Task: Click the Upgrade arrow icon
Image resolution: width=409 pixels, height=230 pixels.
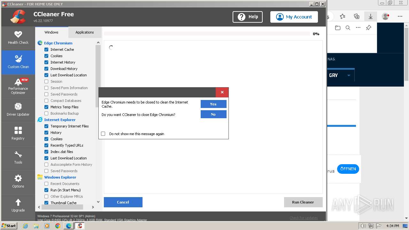Action: pos(18,202)
